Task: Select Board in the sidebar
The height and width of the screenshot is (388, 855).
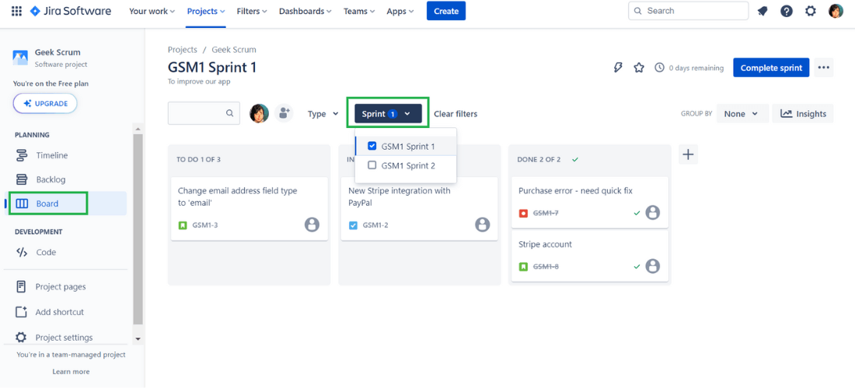Action: click(x=65, y=203)
